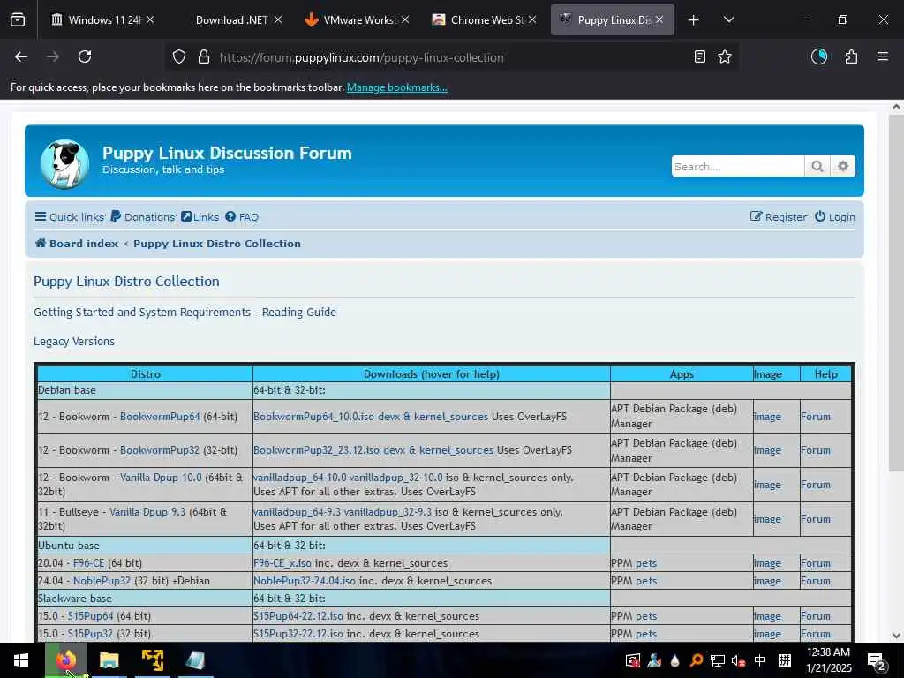Screen dimensions: 904x678
Task: Open Extensions puzzle piece menu
Action: click(851, 56)
